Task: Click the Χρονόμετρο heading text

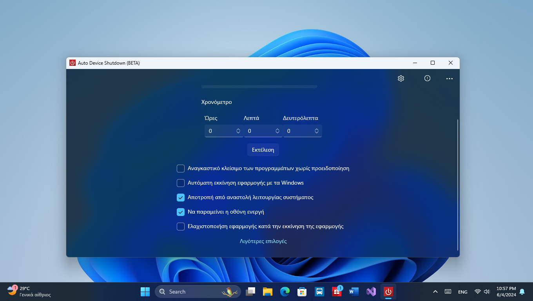Action: pos(217,102)
